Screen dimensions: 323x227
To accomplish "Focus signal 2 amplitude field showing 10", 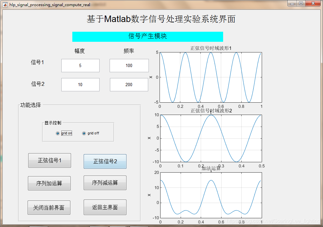I will click(x=80, y=85).
